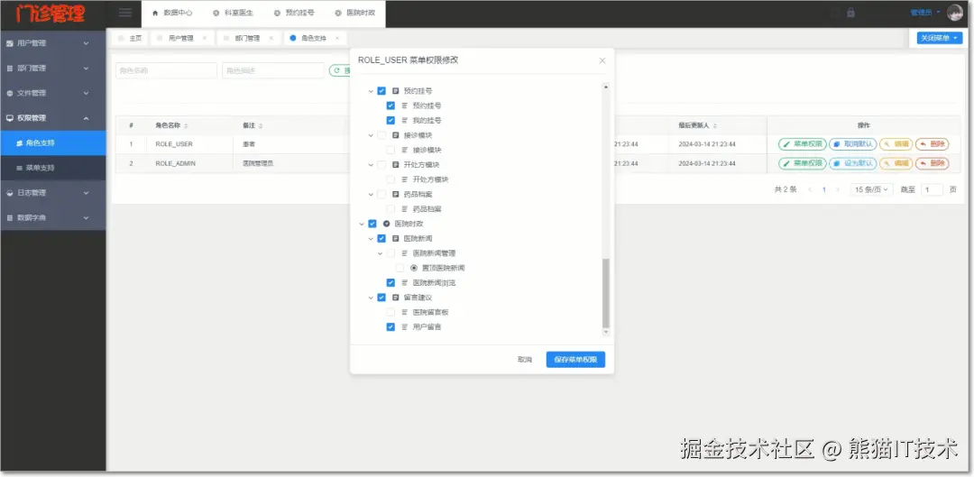The image size is (974, 477).
Task: Click the dialog tree vertical scrollbar thumb
Action: tap(606, 293)
